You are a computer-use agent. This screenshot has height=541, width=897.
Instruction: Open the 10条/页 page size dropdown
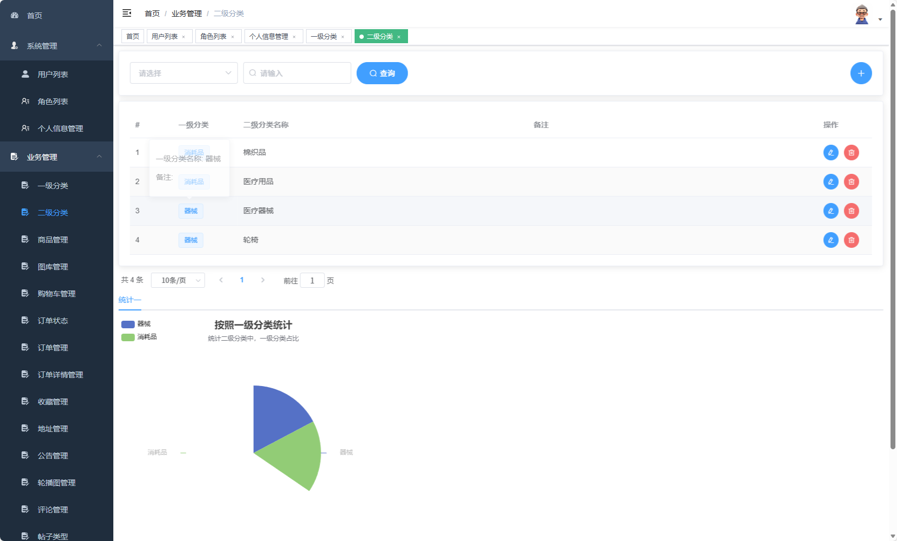pos(178,280)
